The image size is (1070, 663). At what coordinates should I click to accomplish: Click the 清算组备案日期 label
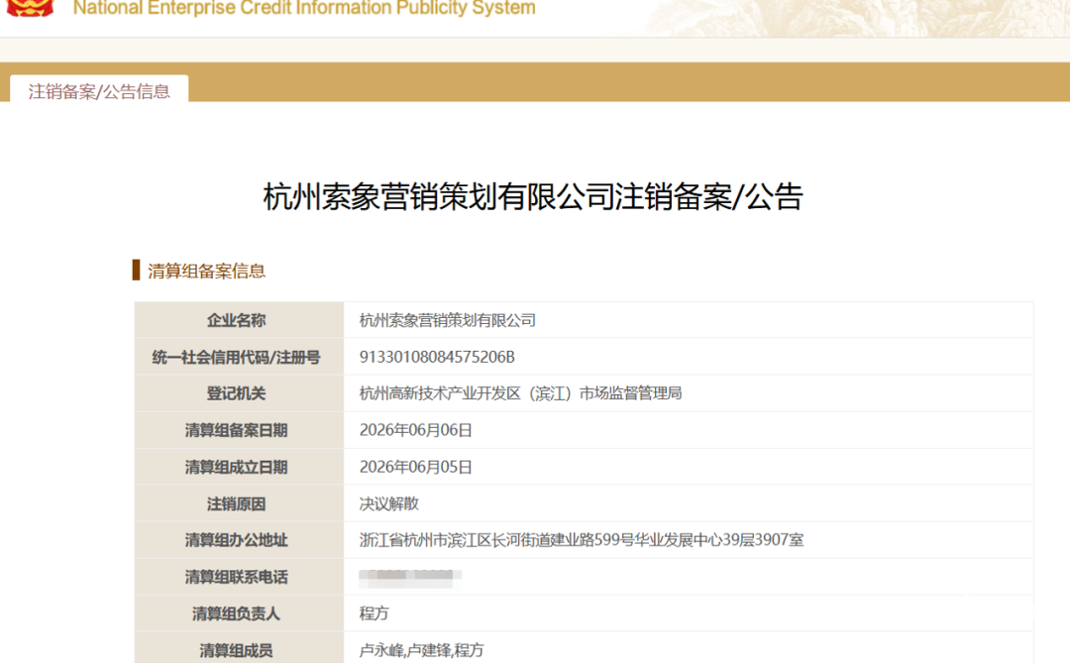pos(236,430)
